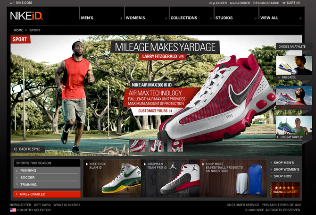Viewport: 316px width, 215px height.
Task: Click the US flag country icon
Action: 13,210
